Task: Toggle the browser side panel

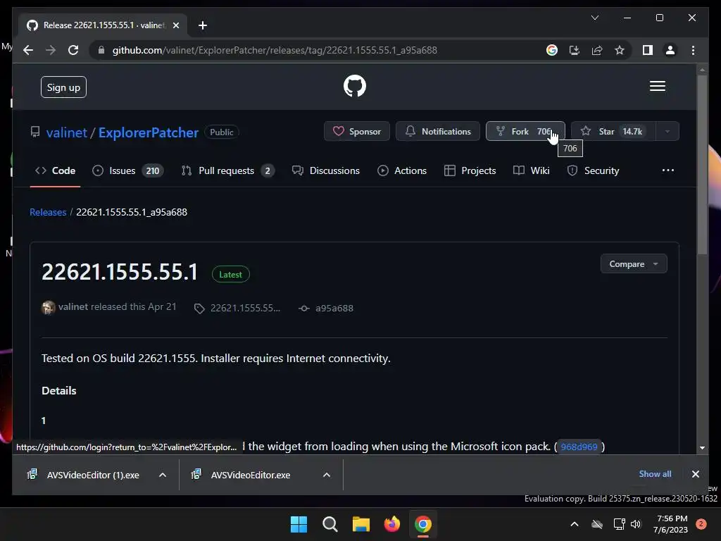Action: pyautogui.click(x=648, y=50)
